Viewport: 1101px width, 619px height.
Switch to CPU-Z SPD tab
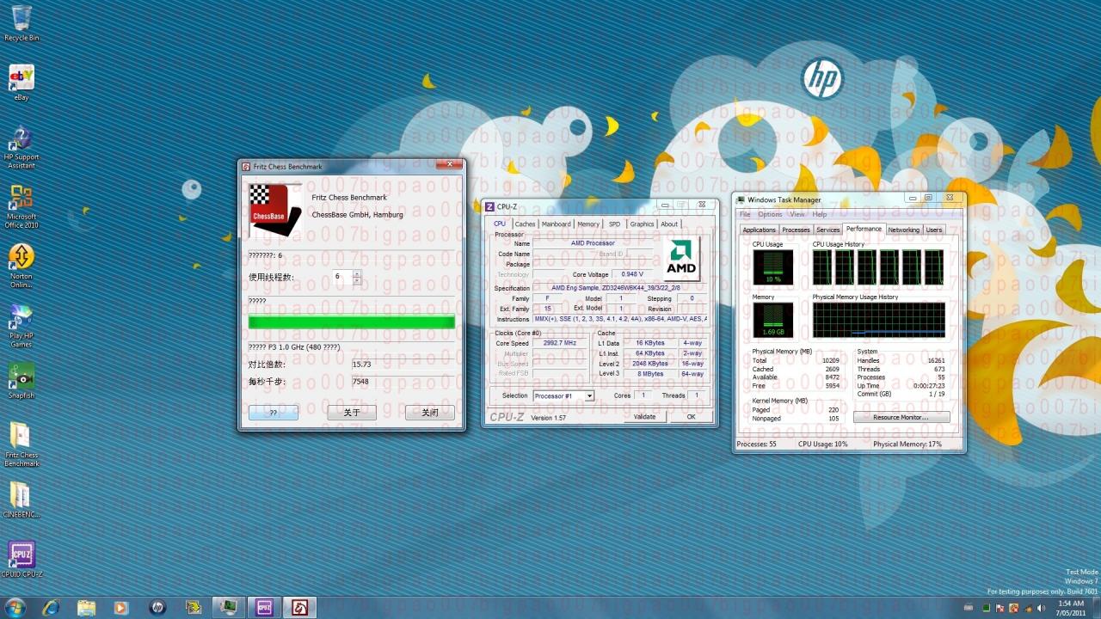click(x=614, y=224)
